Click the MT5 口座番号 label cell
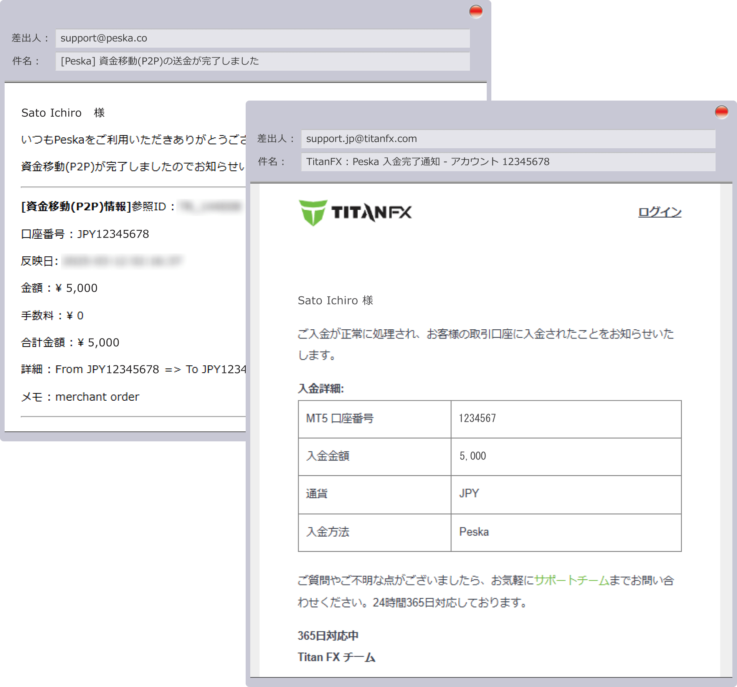The width and height of the screenshot is (737, 687). [375, 419]
